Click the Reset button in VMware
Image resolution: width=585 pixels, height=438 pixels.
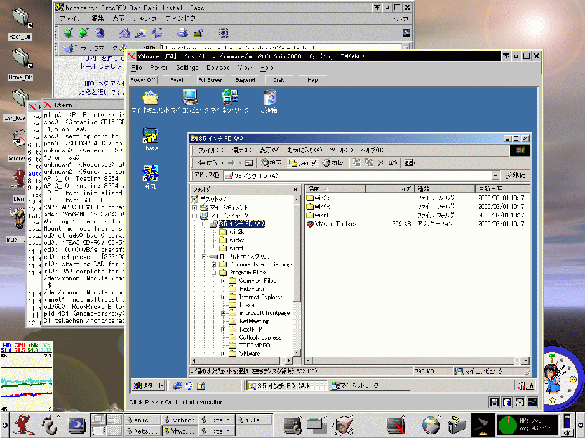tap(177, 80)
